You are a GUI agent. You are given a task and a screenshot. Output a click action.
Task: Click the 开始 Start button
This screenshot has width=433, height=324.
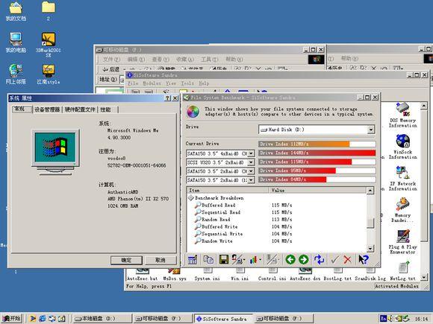pyautogui.click(x=12, y=319)
